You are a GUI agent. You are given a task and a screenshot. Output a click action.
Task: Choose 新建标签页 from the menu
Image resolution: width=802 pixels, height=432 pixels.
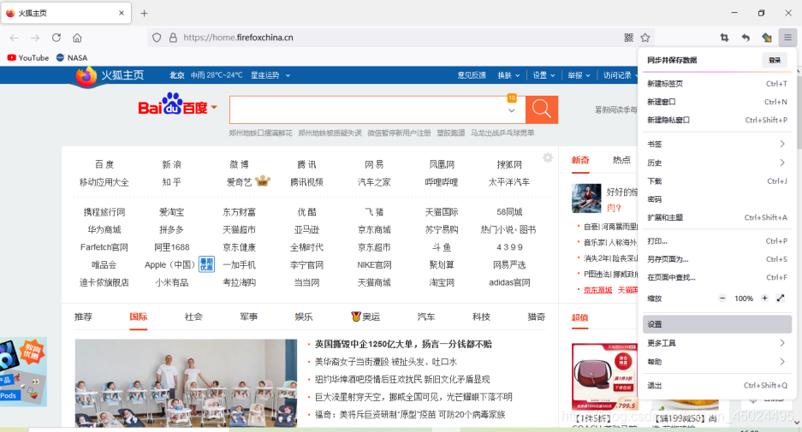click(x=716, y=84)
